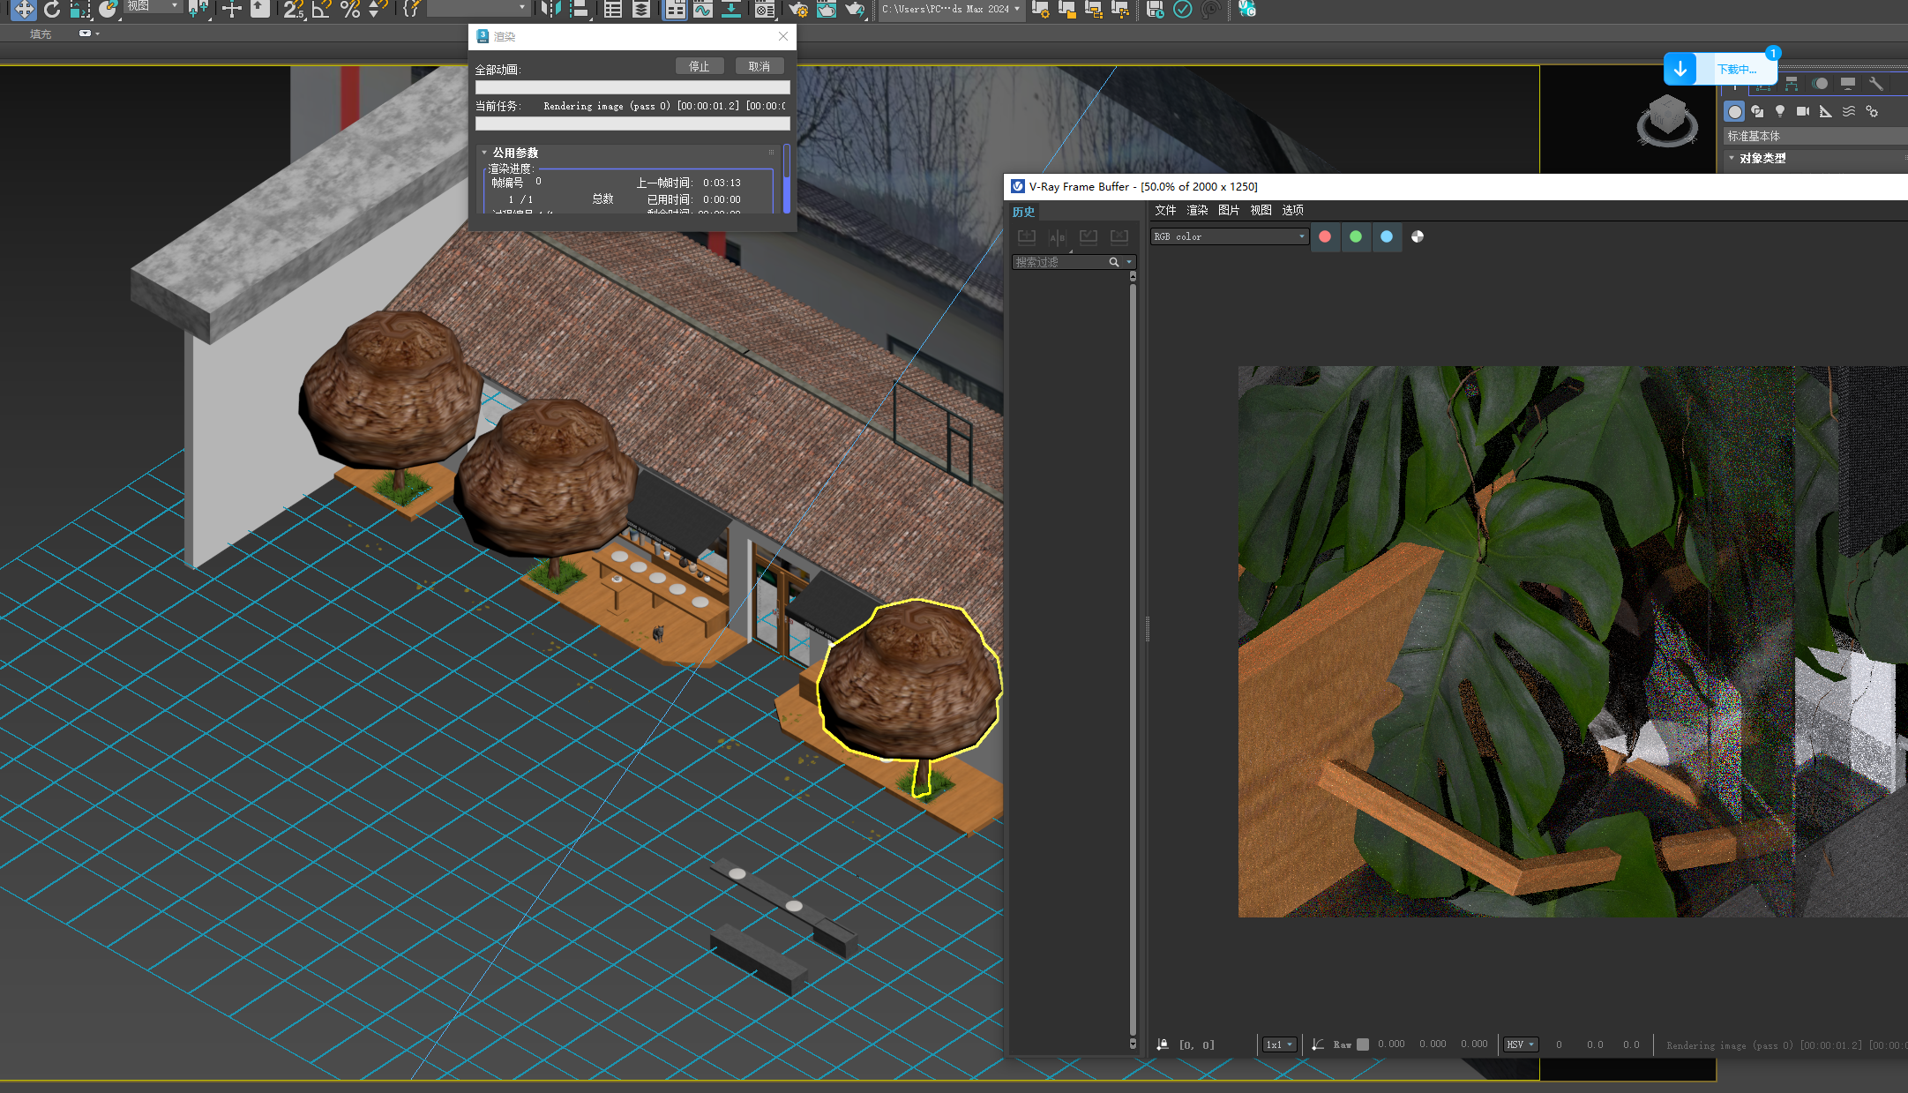Select the Cameras category icon
This screenshot has width=1908, height=1093.
[x=1803, y=111]
